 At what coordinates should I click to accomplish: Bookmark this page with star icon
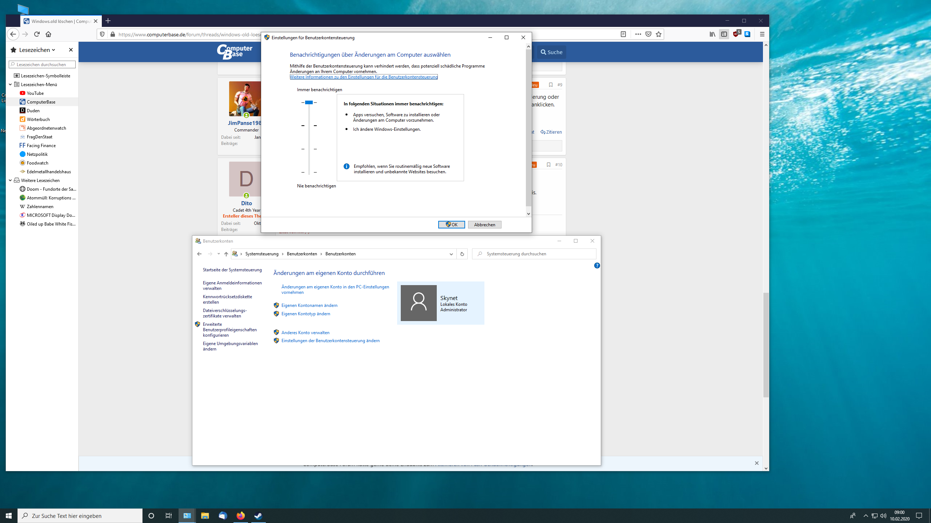click(659, 34)
